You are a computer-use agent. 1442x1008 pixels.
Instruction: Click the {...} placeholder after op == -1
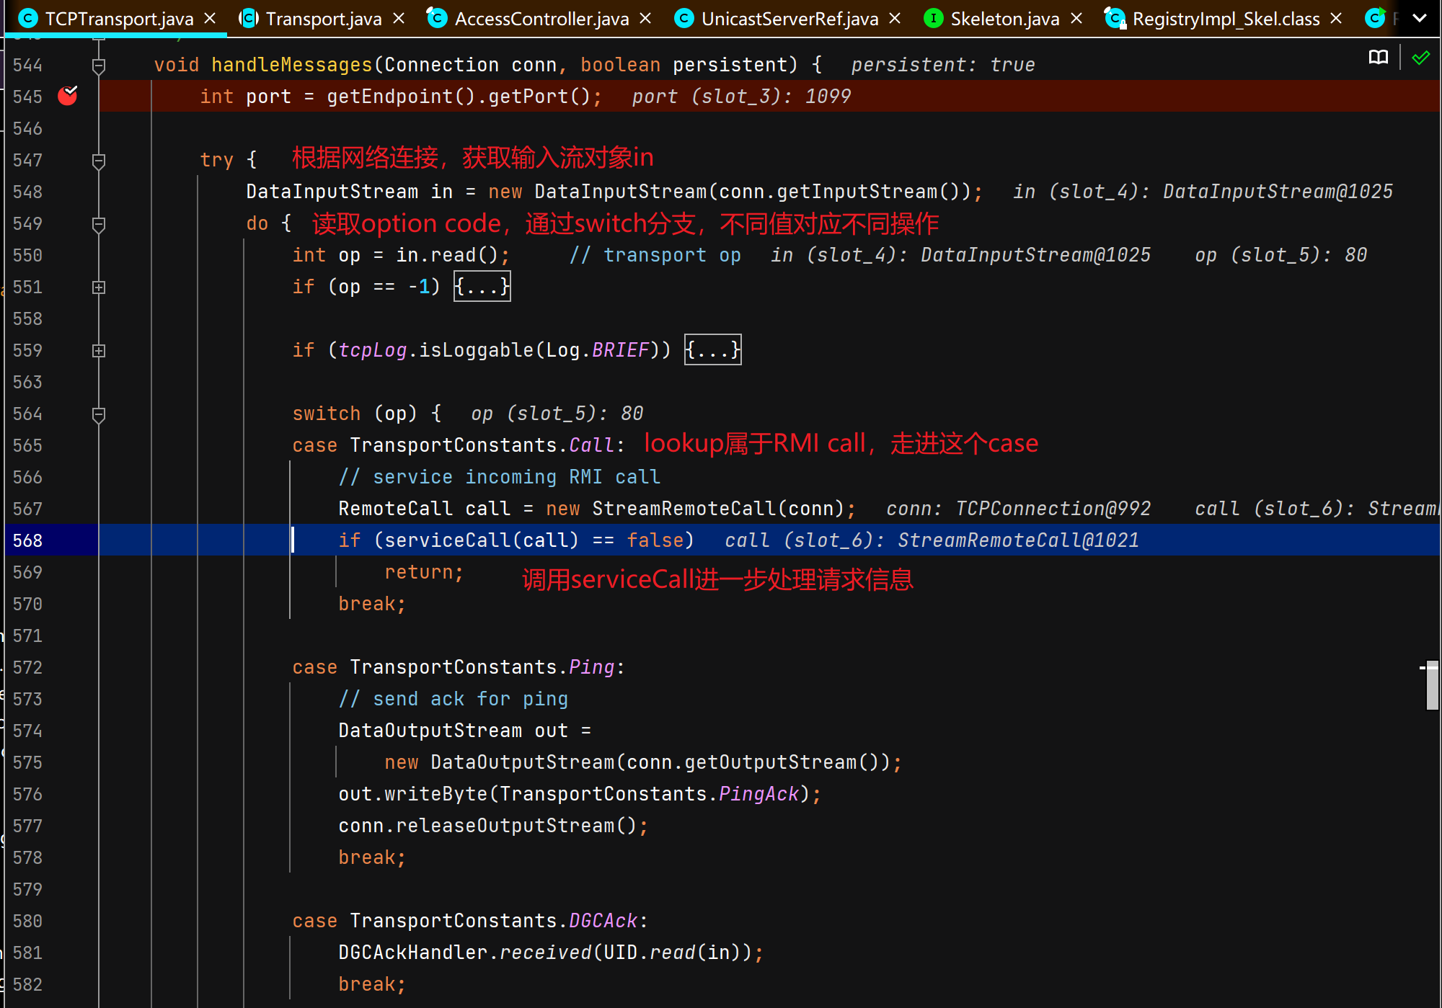[x=482, y=287]
